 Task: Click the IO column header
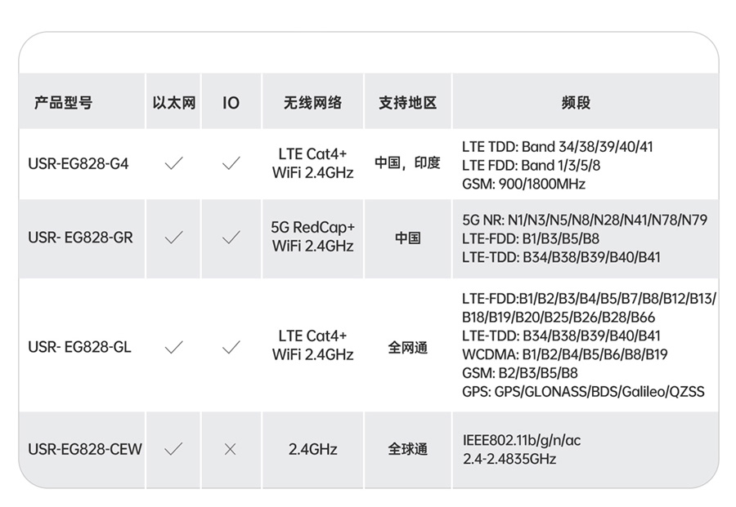(231, 103)
